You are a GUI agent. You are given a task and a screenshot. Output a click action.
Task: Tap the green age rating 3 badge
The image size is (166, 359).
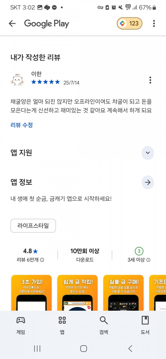tap(139, 251)
